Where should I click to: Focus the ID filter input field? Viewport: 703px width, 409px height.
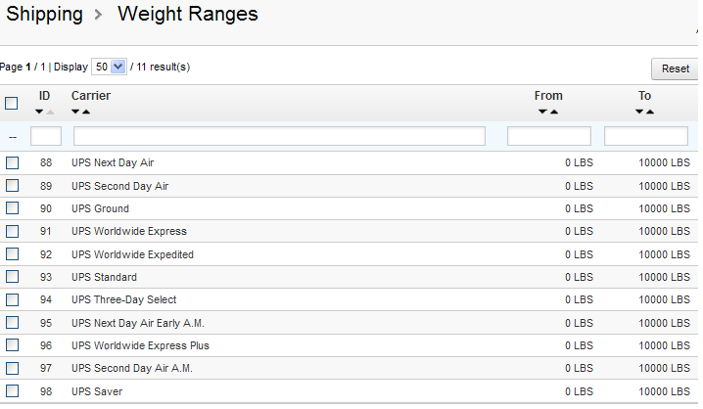point(46,136)
